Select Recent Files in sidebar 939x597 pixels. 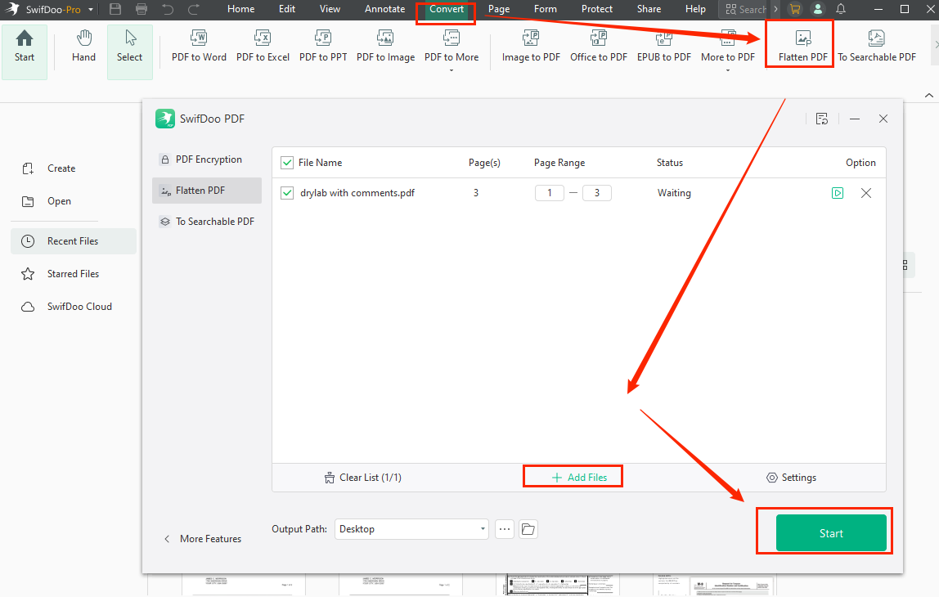click(74, 240)
